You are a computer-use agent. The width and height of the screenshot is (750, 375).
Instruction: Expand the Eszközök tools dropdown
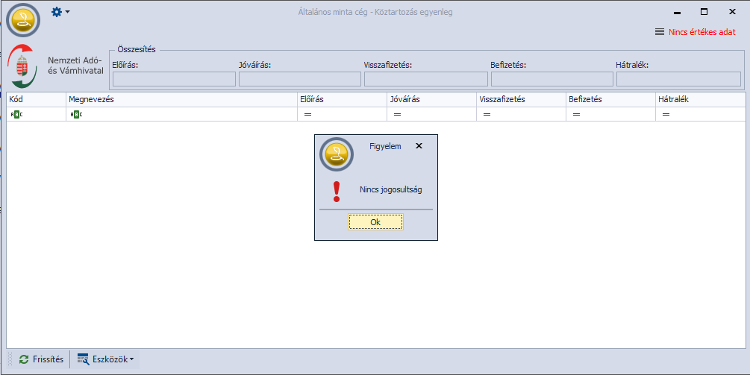click(106, 359)
